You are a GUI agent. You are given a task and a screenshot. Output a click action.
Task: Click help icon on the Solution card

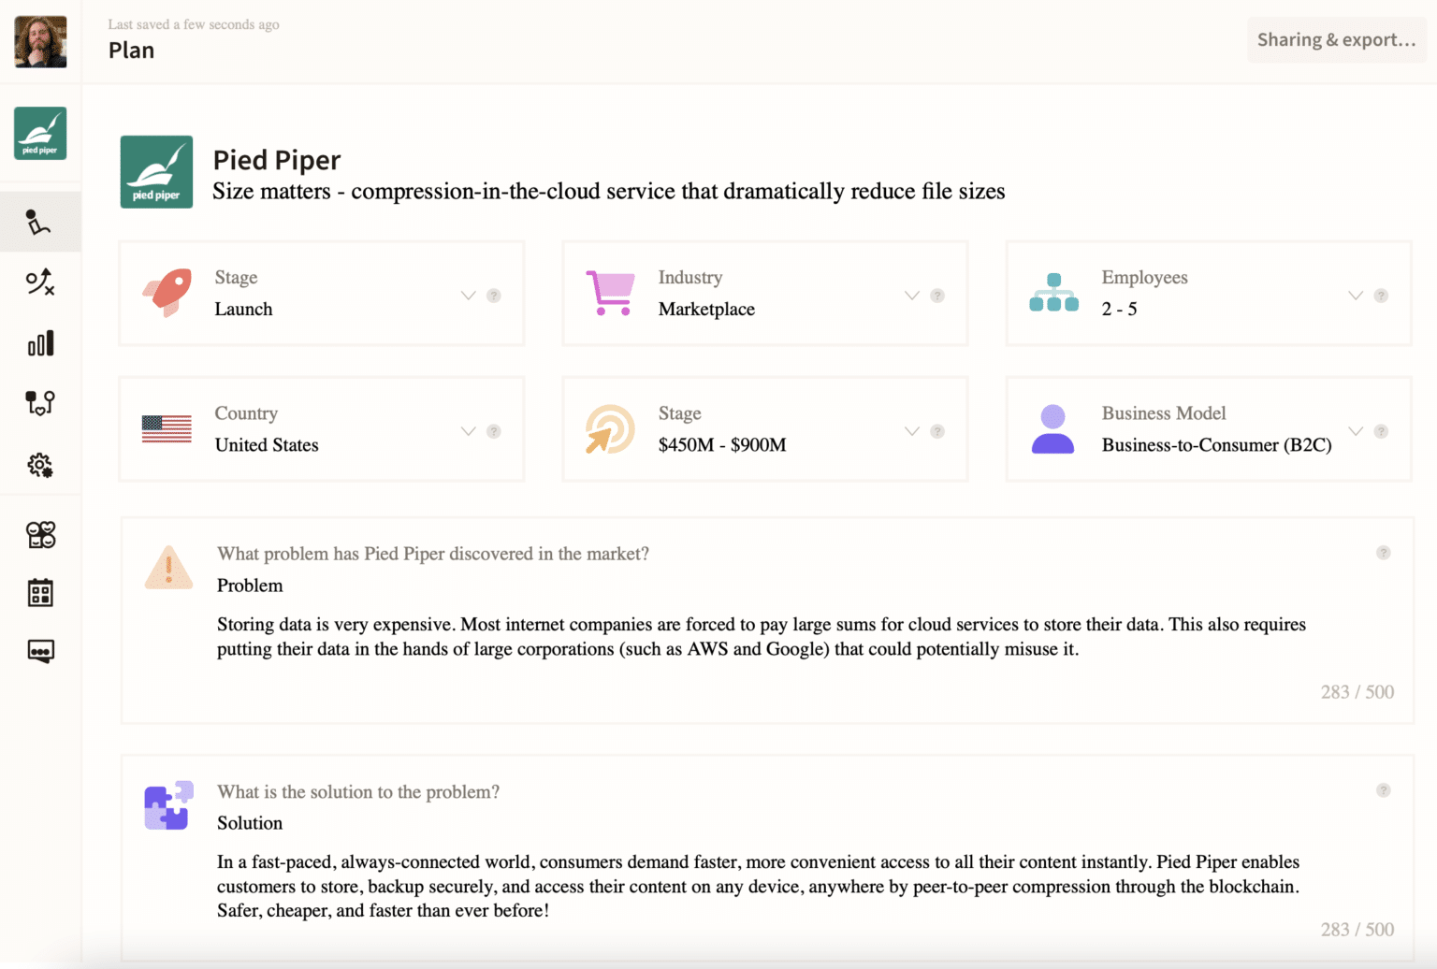click(1383, 790)
